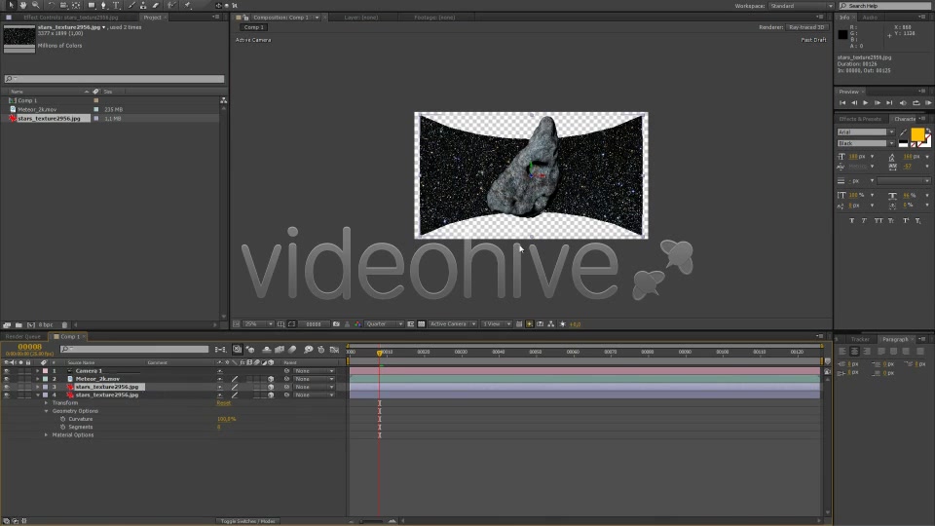Click the Toggle Switches / Modes button
The width and height of the screenshot is (935, 526).
click(247, 521)
